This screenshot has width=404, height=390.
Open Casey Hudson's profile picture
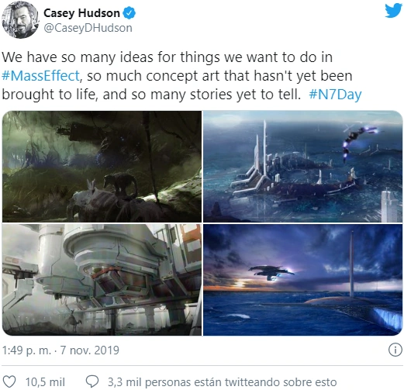click(20, 19)
